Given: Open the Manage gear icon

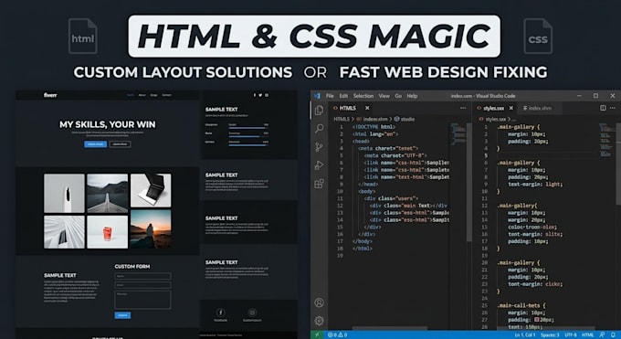Looking at the screenshot, I should [319, 321].
